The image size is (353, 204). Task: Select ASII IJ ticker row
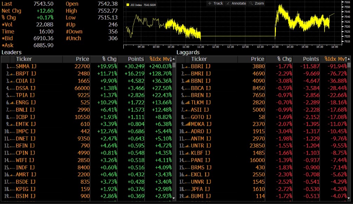pos(200,110)
